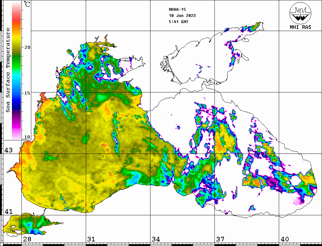Click the latitude label '41'
The image size is (322, 246).
[x=8, y=212]
